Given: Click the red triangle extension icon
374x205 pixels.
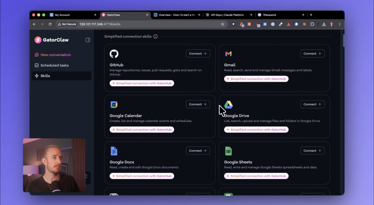Looking at the screenshot, I should [x=289, y=24].
